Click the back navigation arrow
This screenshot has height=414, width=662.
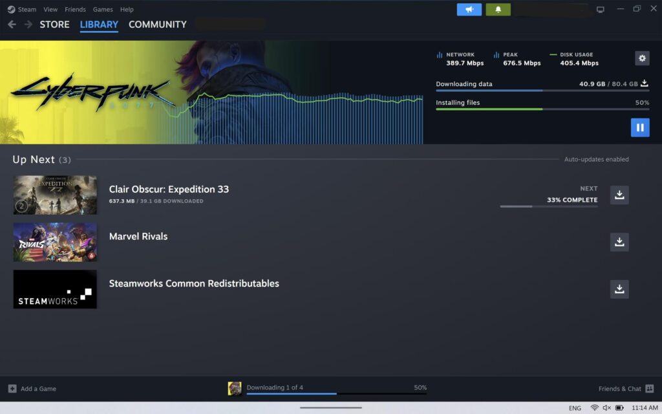pyautogui.click(x=11, y=24)
